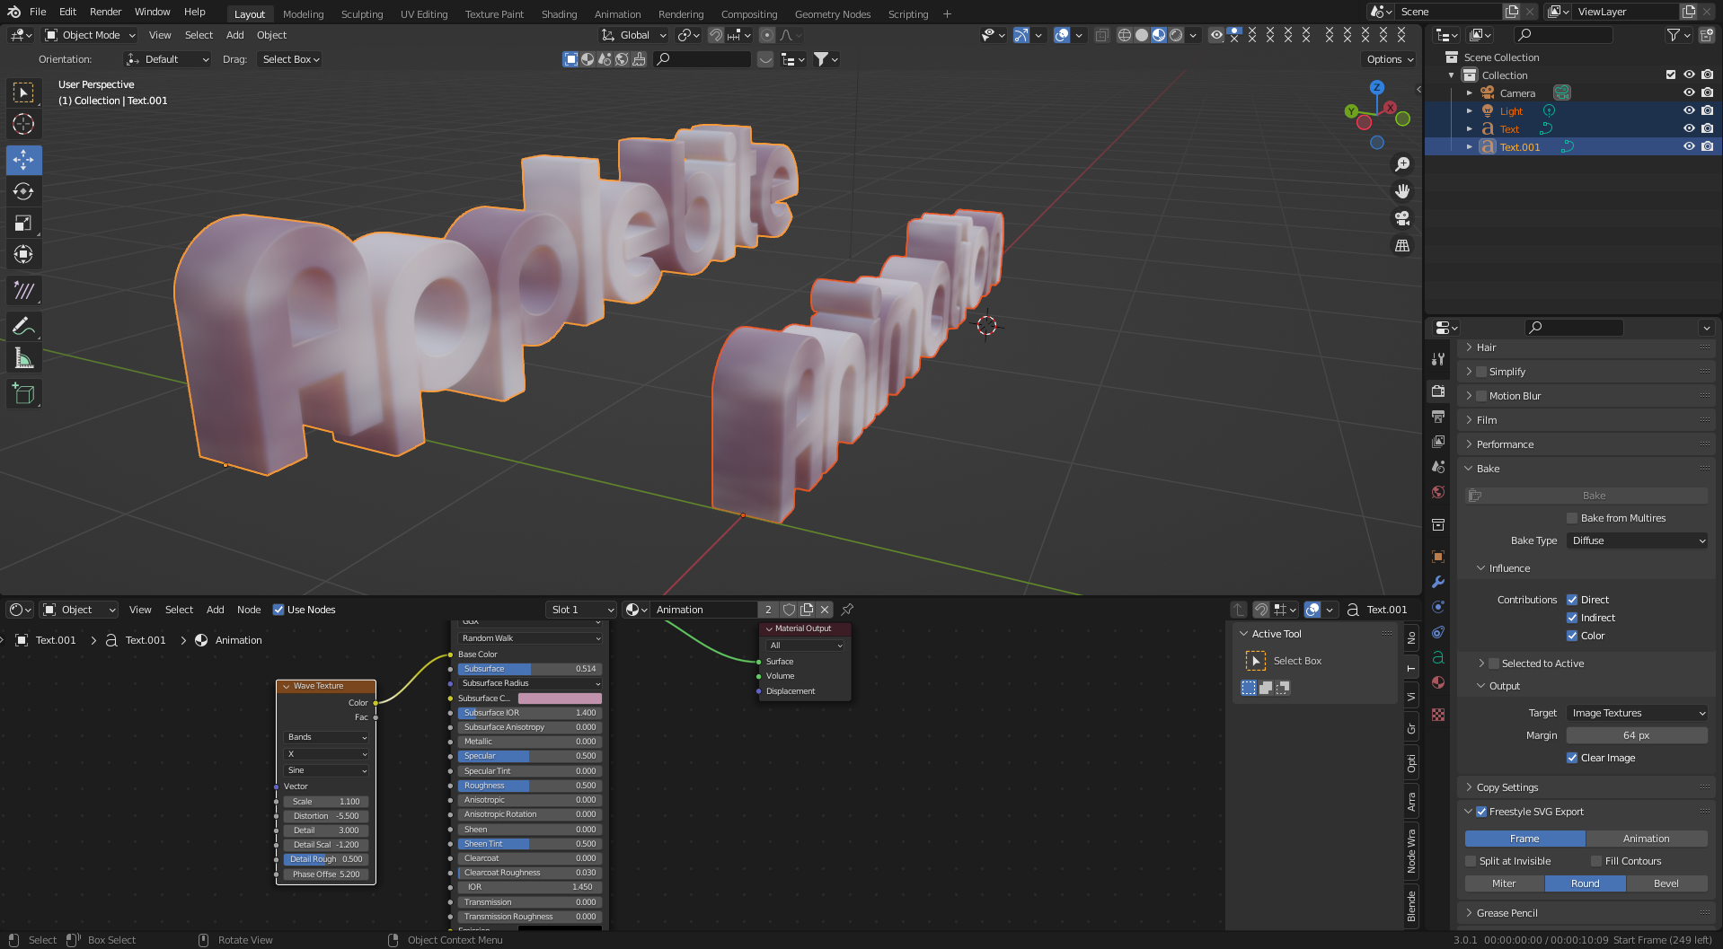Open the Object Mode dropdown
The height and width of the screenshot is (949, 1723).
pyautogui.click(x=90, y=35)
